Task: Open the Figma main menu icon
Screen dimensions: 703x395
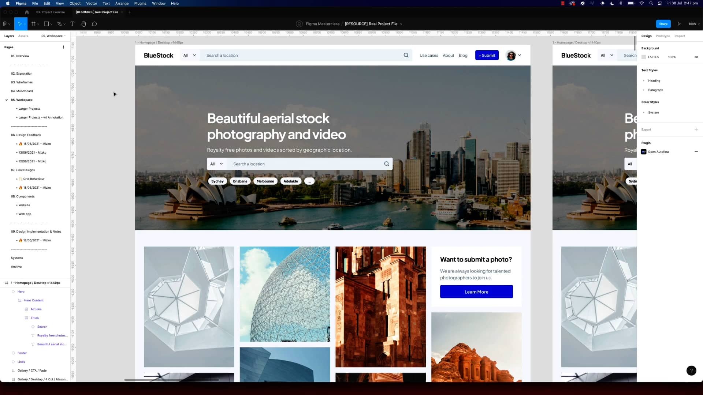Action: 5,24
